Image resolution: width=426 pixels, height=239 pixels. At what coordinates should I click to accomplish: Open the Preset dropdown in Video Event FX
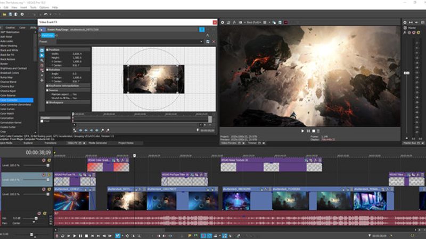pyautogui.click(x=201, y=41)
